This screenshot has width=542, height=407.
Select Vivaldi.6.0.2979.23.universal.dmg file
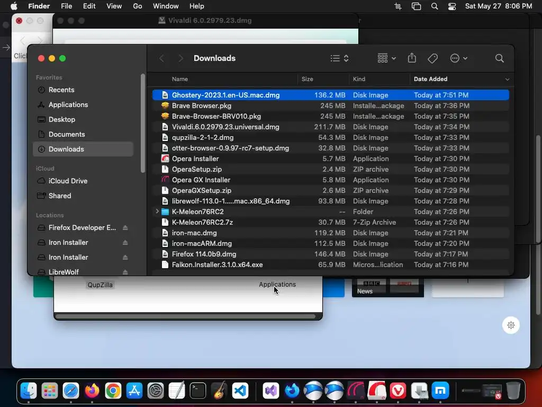pyautogui.click(x=330, y=127)
